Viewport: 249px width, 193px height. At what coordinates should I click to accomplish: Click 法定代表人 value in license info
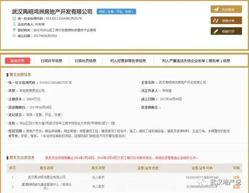click(167, 91)
